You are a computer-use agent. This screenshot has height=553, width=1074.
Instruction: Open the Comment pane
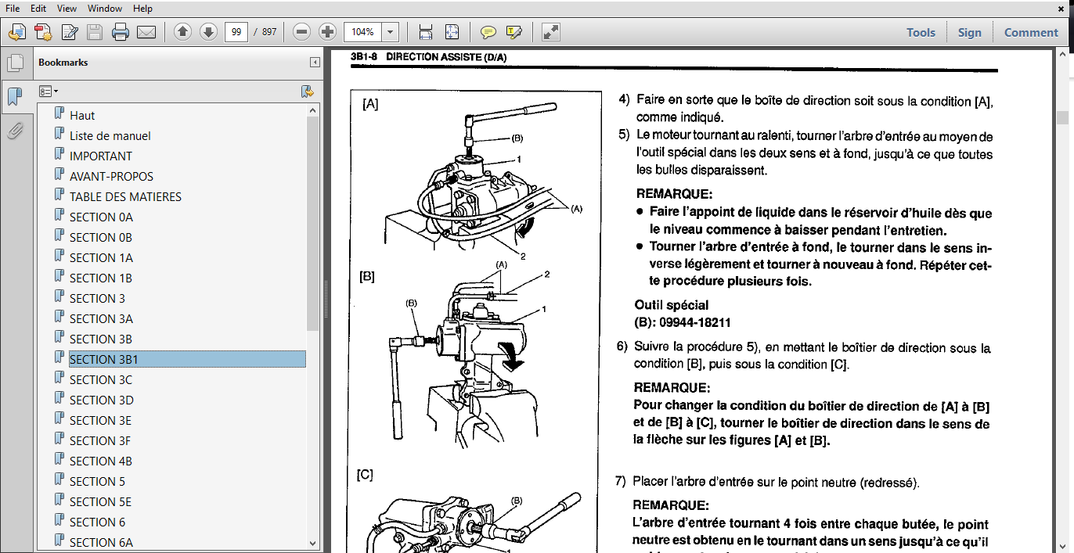(1031, 32)
